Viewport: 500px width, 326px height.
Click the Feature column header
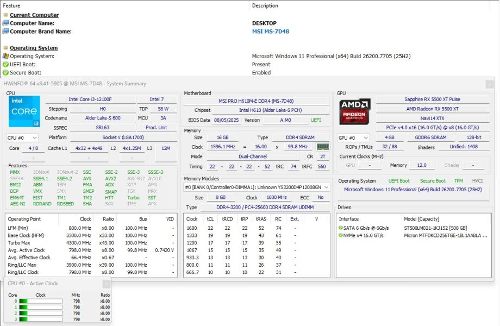click(x=11, y=5)
